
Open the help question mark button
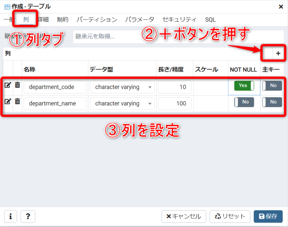coord(28,216)
